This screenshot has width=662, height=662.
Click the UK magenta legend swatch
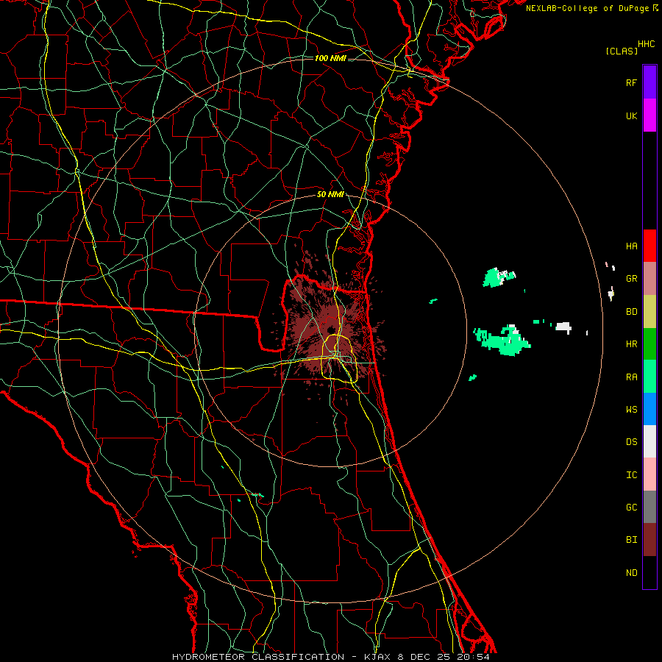click(649, 115)
